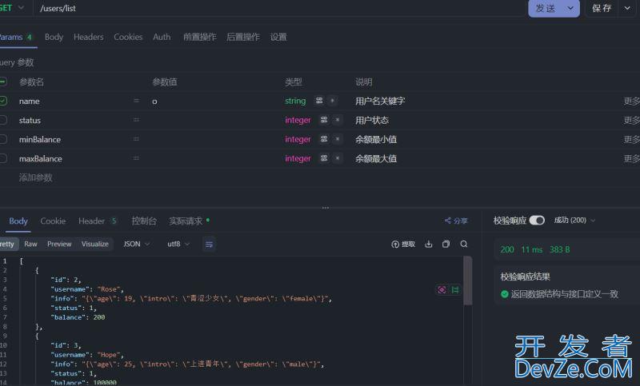Click the required marker in maxBalance row

tap(338, 157)
